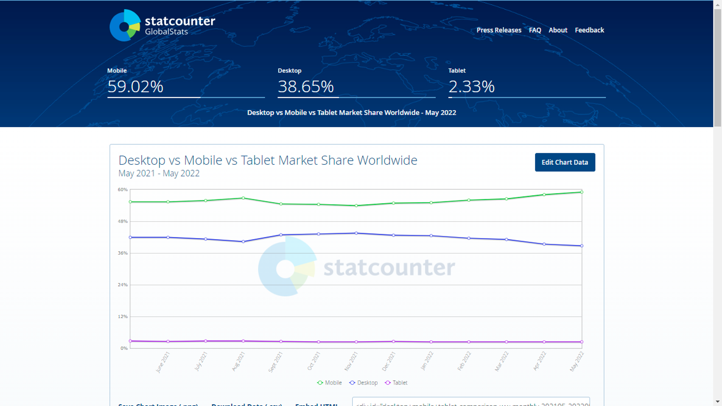Screen dimensions: 722x406
Task: Toggle the Tablet series visibility in legend
Action: point(399,383)
